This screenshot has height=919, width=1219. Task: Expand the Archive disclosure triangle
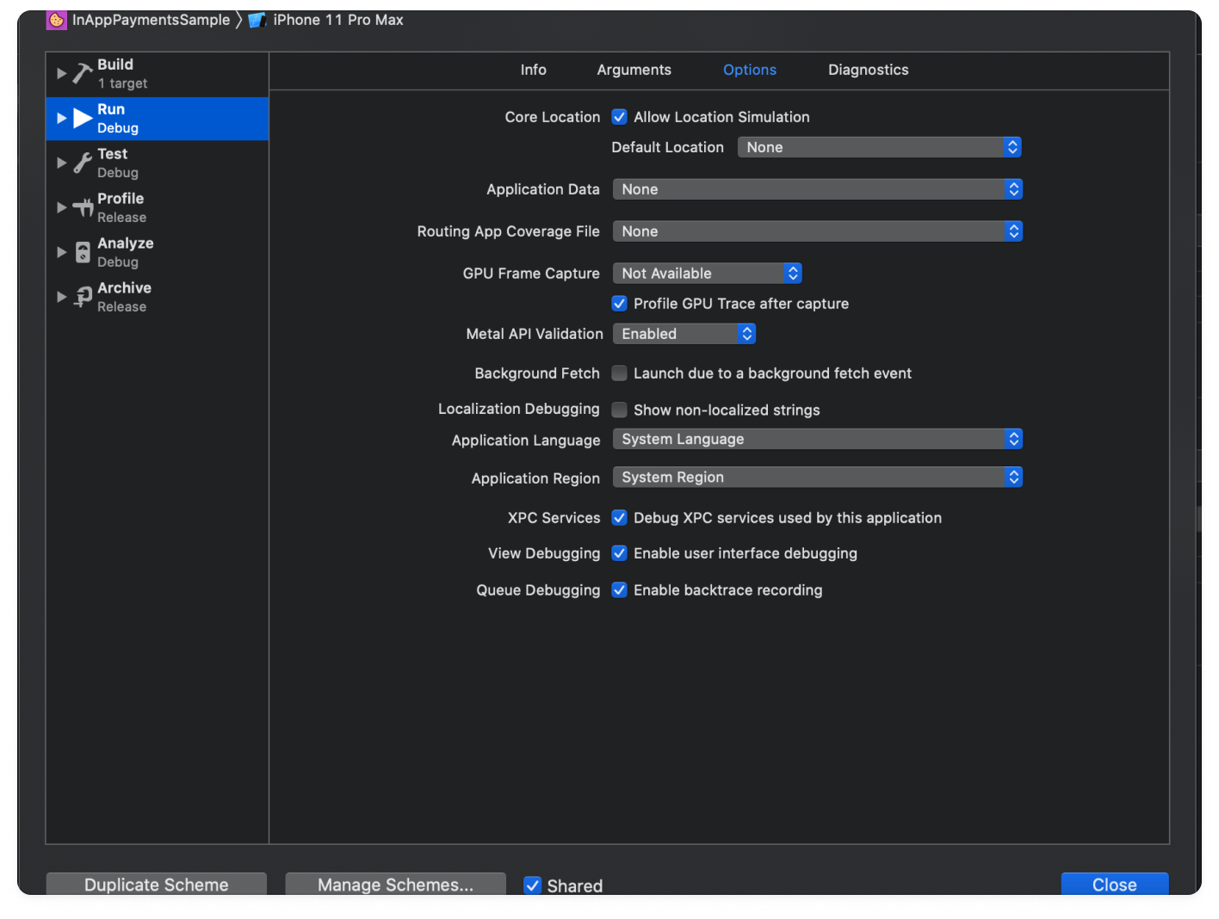coord(61,297)
